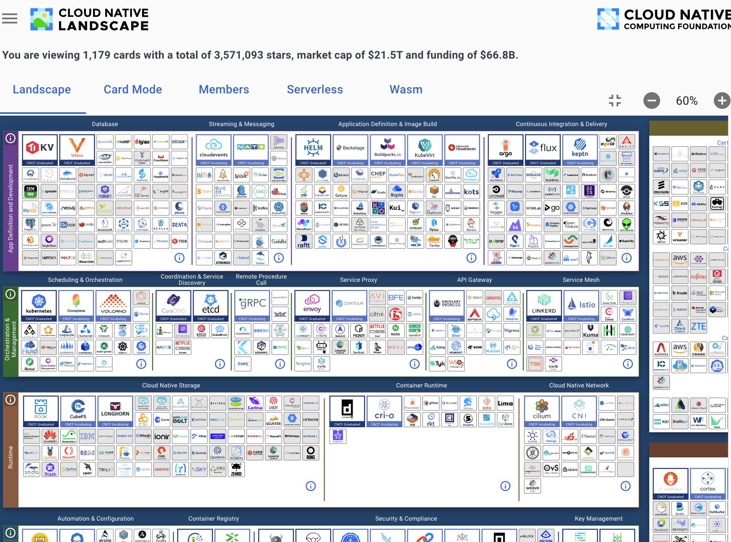Open the Lima card
The height and width of the screenshot is (542, 731).
click(505, 404)
